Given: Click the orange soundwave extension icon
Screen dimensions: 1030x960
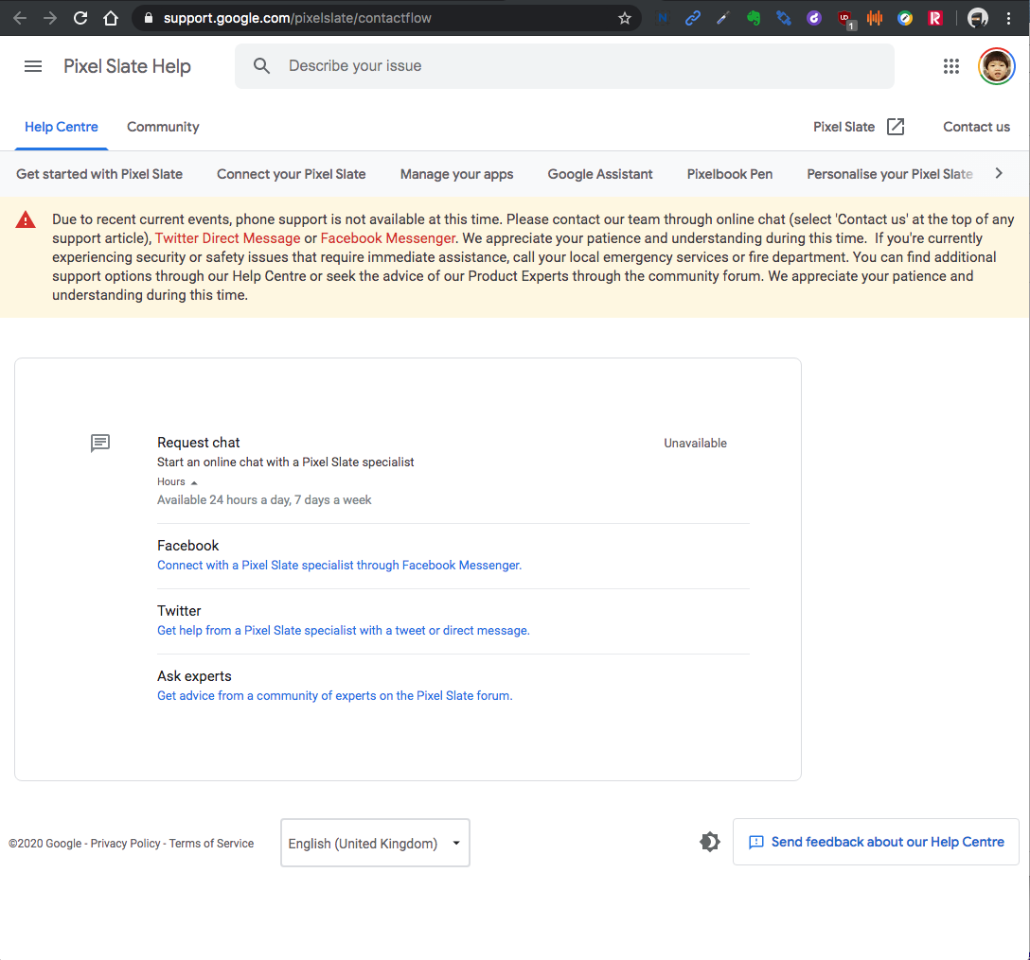Looking at the screenshot, I should pyautogui.click(x=875, y=18).
